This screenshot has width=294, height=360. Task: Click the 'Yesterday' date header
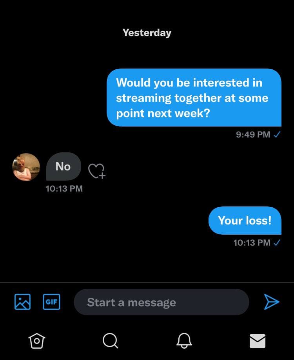147,33
